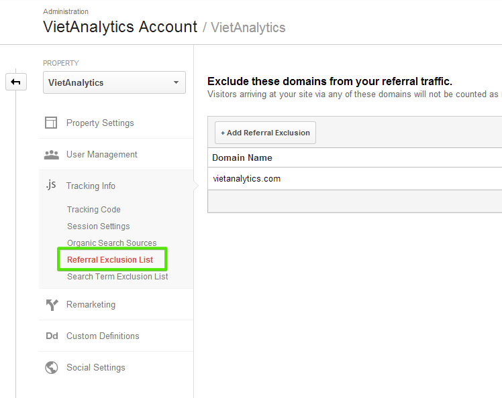Click the User Management people icon
The height and width of the screenshot is (398, 502).
(51, 154)
